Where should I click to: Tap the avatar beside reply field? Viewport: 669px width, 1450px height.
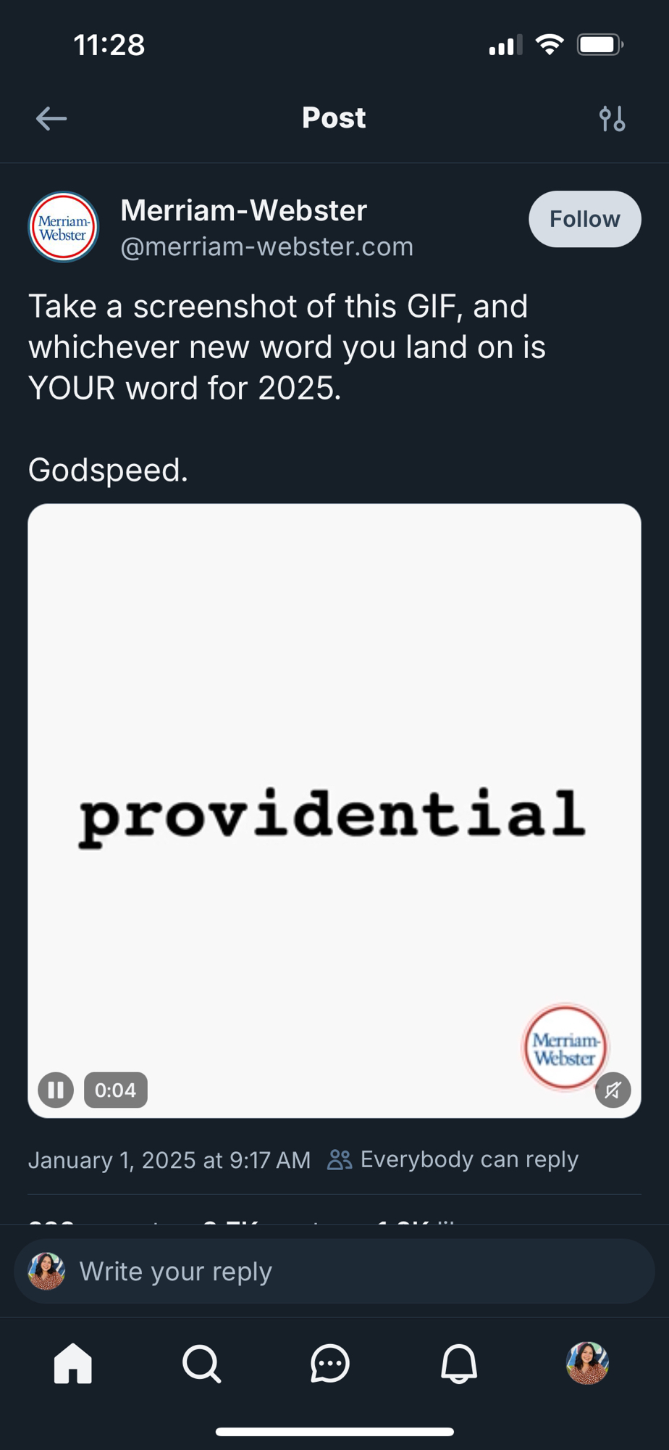coord(46,1271)
